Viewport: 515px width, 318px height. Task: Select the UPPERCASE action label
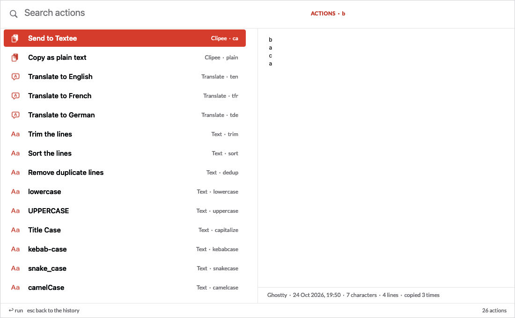tap(49, 211)
